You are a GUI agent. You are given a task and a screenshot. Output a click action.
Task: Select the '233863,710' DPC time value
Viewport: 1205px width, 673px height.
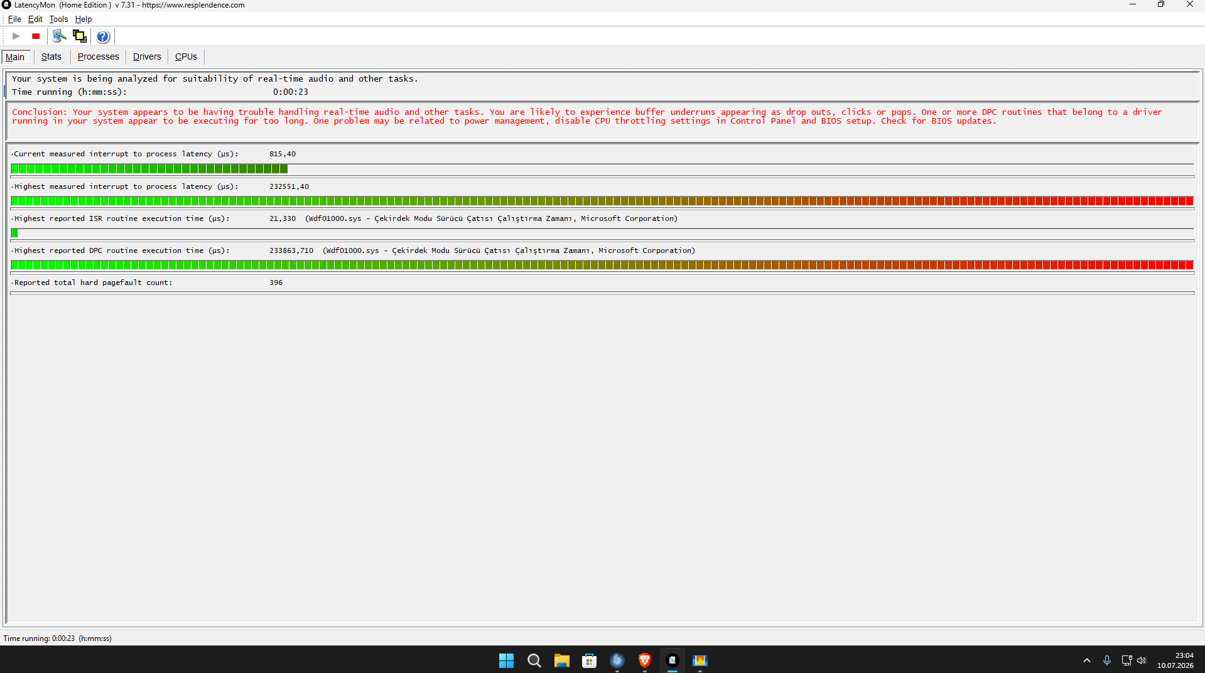click(x=291, y=250)
